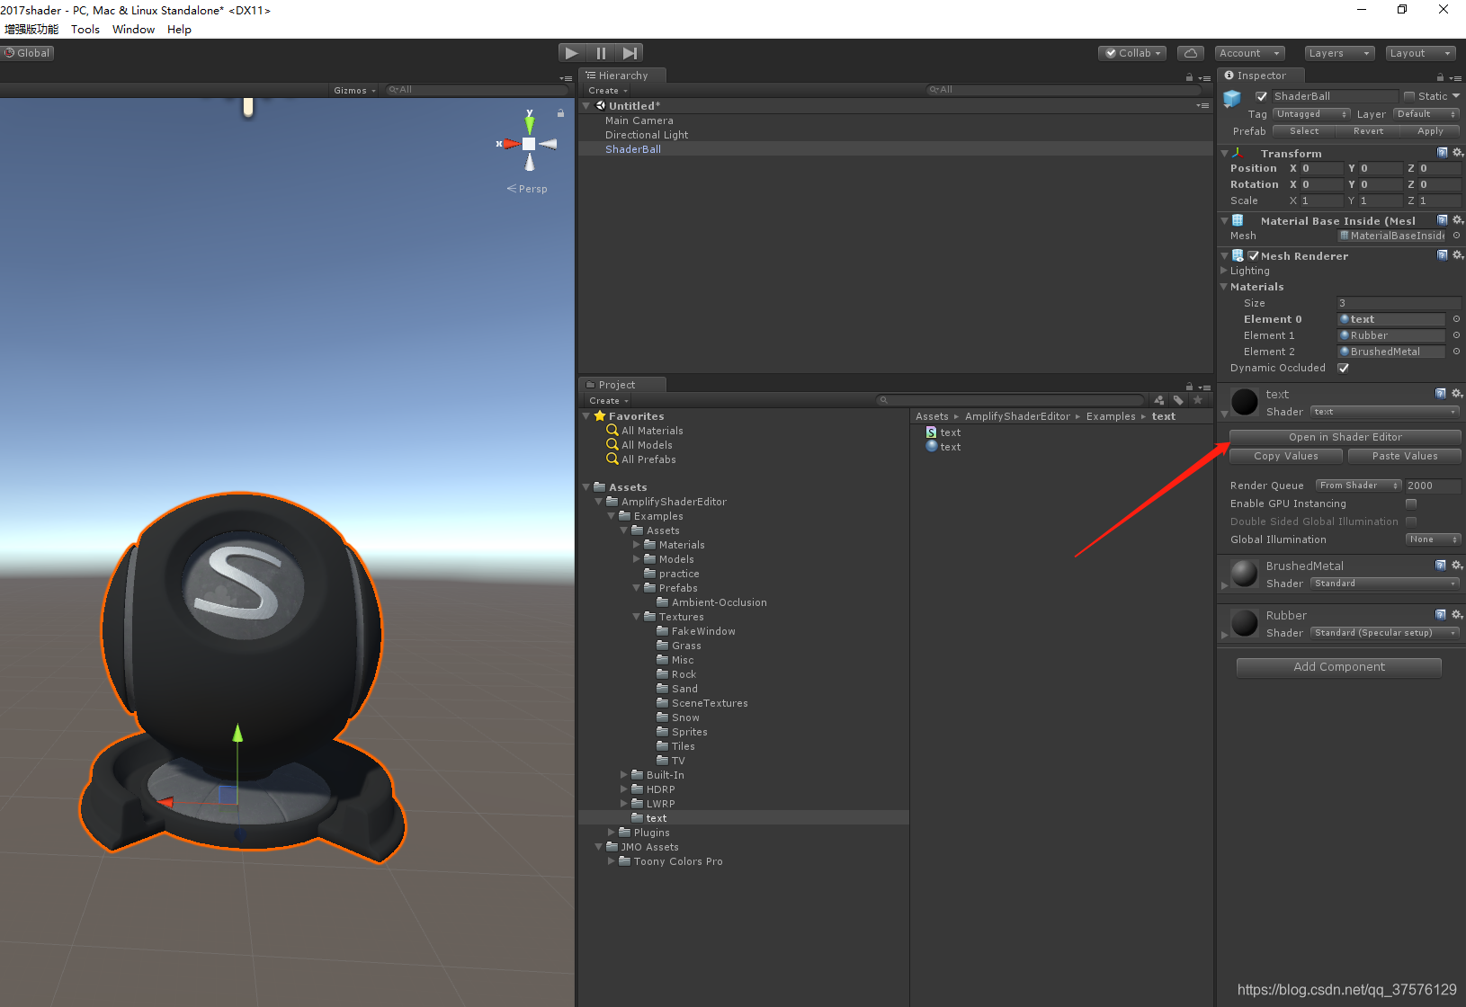Click the Inspector panel lock icon
Image resolution: width=1466 pixels, height=1007 pixels.
(x=1440, y=77)
